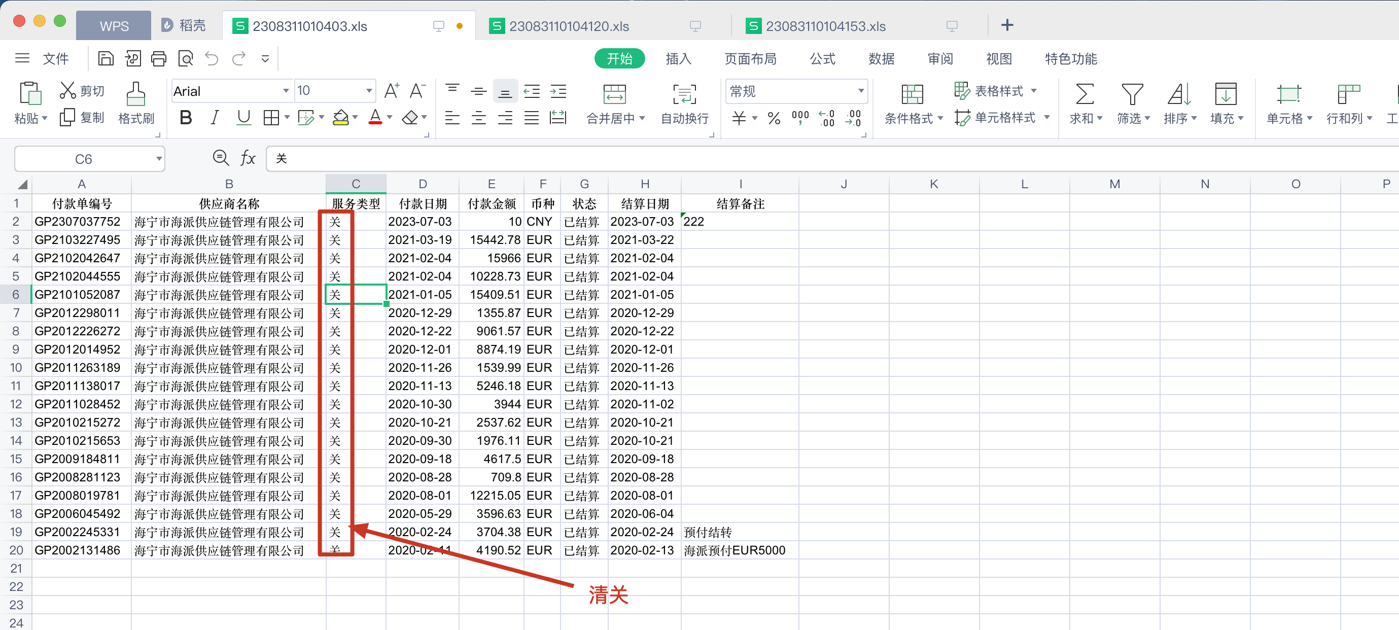Expand the font size dropdown
This screenshot has width=1399, height=630.
coord(369,91)
